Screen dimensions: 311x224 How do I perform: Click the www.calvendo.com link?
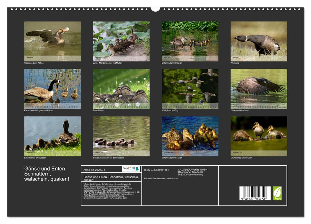point(119,198)
